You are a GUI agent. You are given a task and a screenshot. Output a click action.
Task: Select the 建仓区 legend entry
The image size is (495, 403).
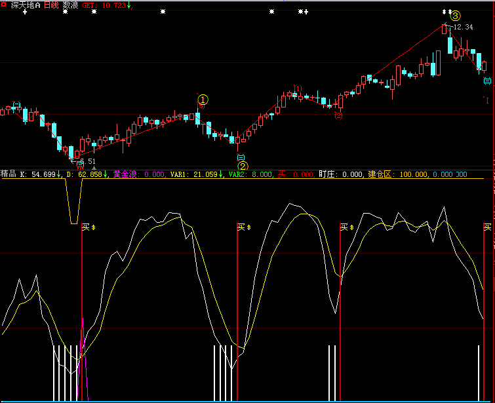[380, 174]
